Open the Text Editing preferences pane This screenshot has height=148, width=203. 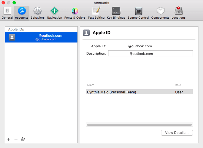tap(96, 13)
